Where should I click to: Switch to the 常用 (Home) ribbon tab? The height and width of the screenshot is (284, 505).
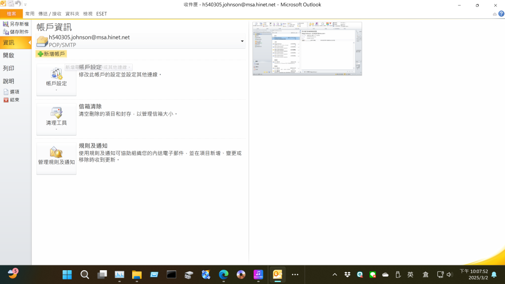pos(30,14)
